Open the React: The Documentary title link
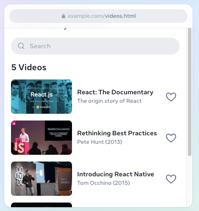Viewport: 199px width, 211px height. point(115,92)
